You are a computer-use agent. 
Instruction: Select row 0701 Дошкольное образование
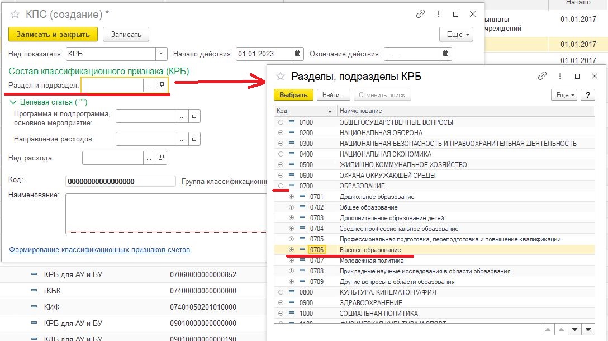click(434, 197)
